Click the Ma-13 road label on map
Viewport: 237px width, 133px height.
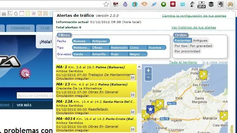coord(172,103)
